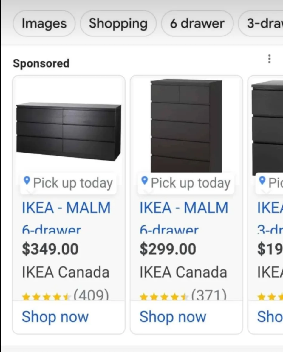Toggle the Pick up today filter on the first card
283x352 pixels.
click(x=68, y=183)
